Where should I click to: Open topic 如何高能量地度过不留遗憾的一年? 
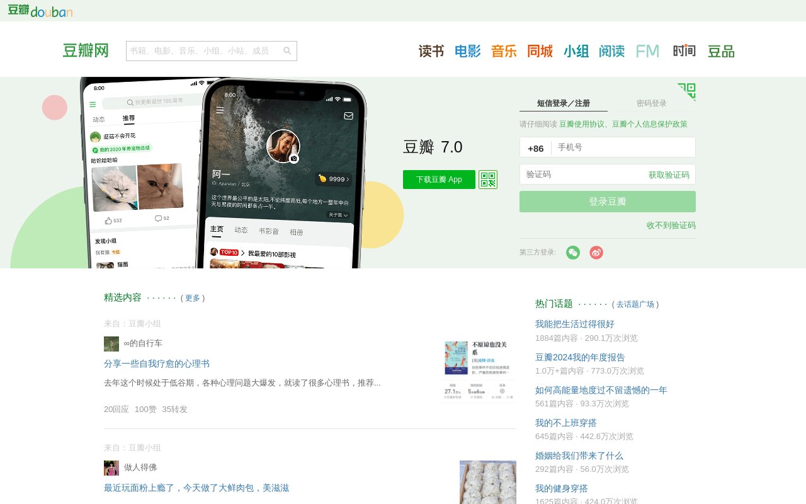click(601, 390)
